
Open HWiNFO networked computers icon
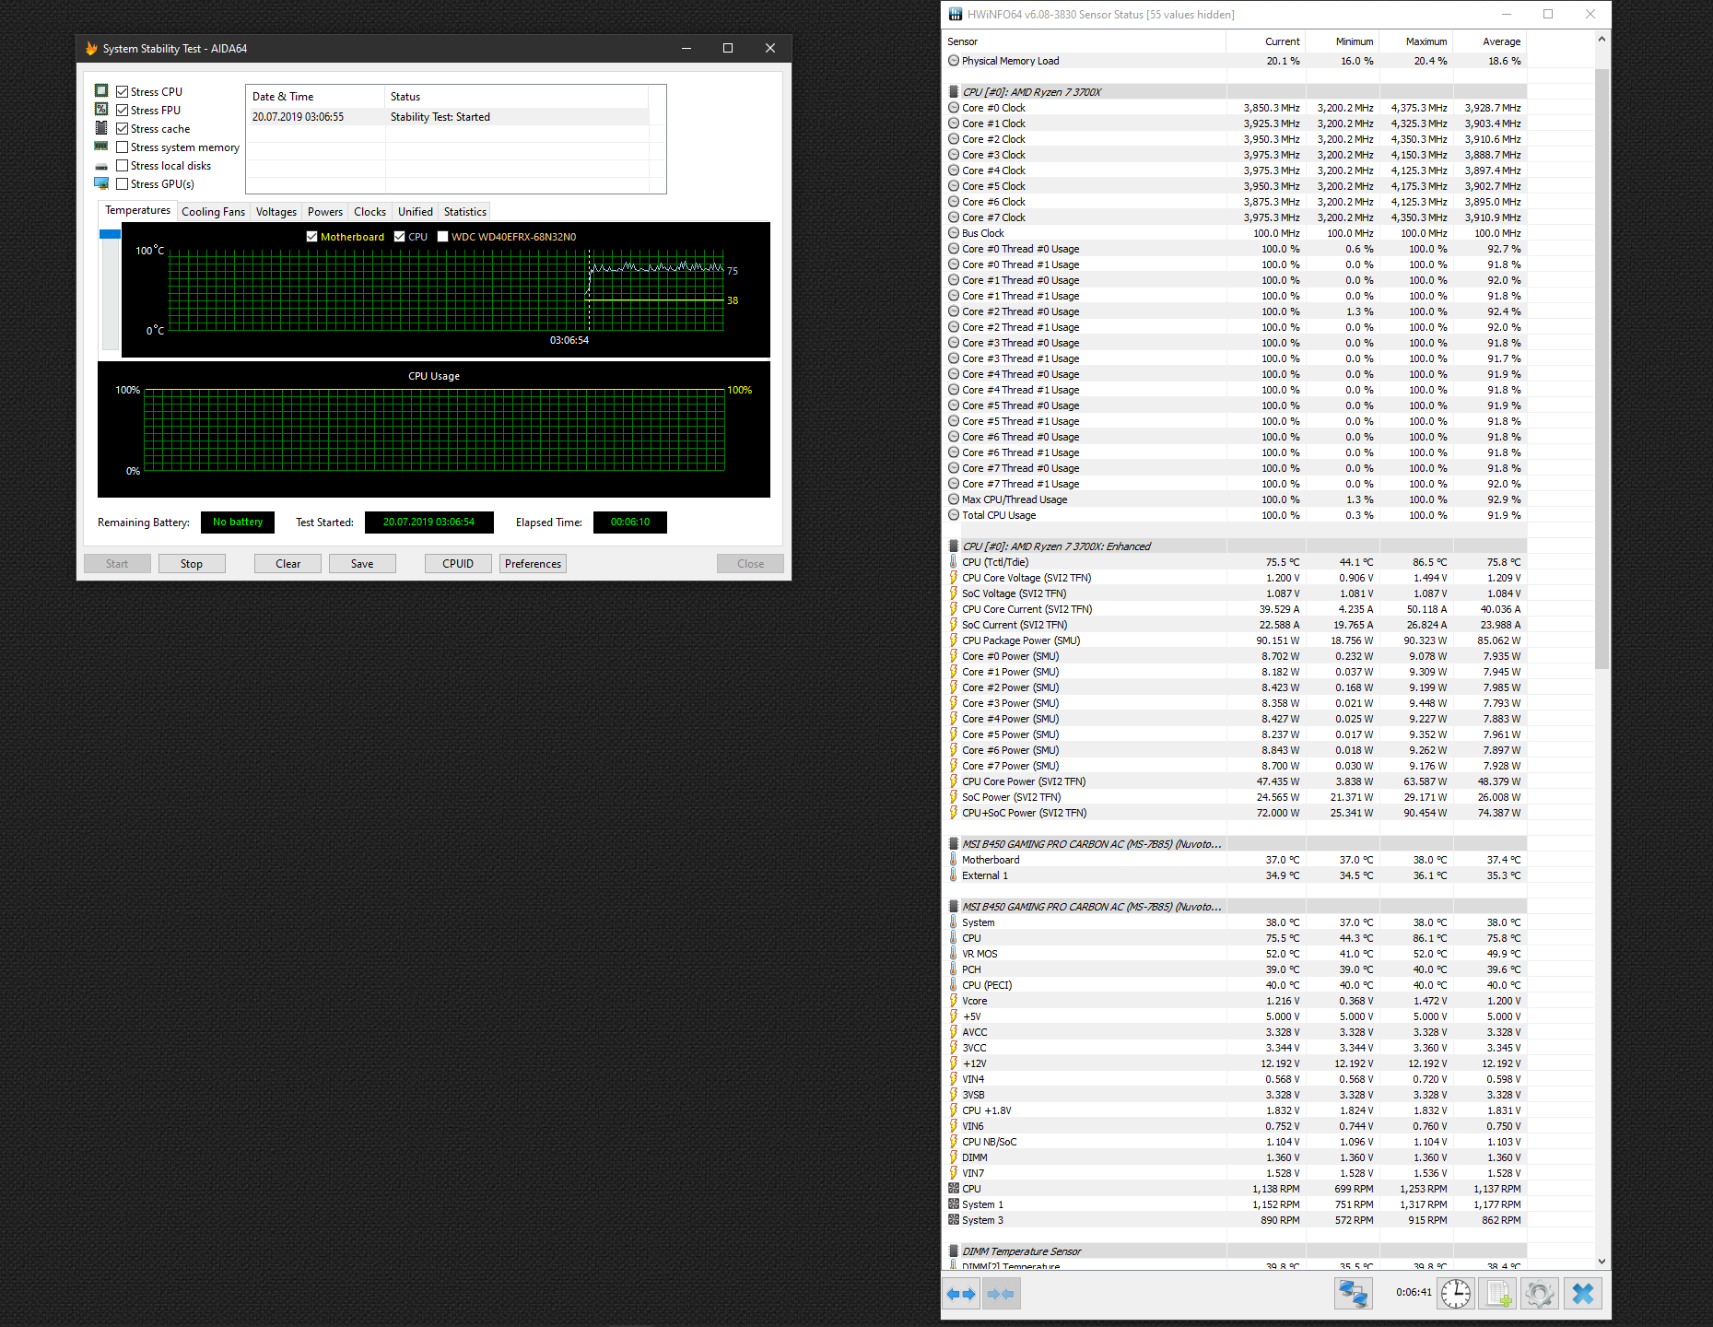tap(1353, 1294)
